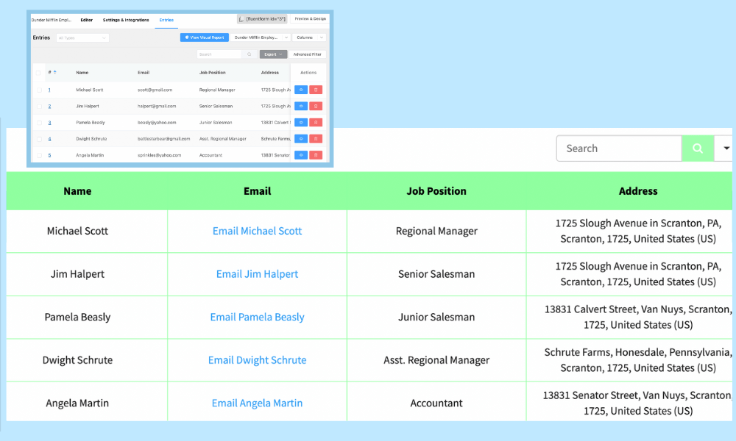Open entry number 3 link

click(x=49, y=123)
